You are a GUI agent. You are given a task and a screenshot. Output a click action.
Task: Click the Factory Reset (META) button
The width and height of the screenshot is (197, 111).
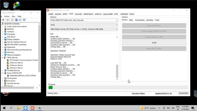pyautogui.click(x=154, y=31)
